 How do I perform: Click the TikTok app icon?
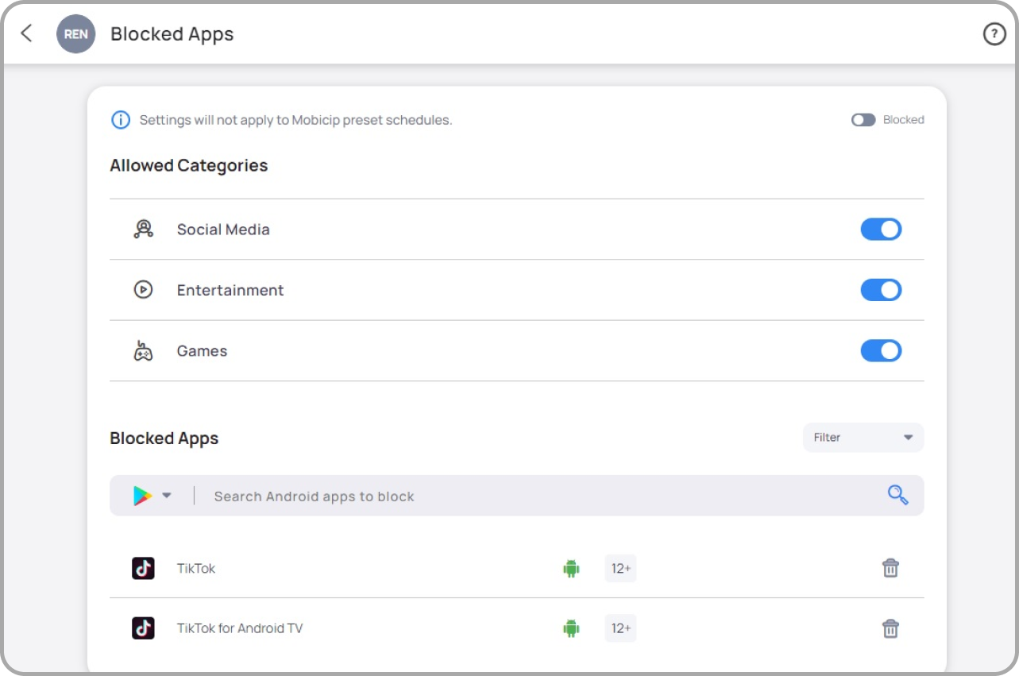click(143, 568)
